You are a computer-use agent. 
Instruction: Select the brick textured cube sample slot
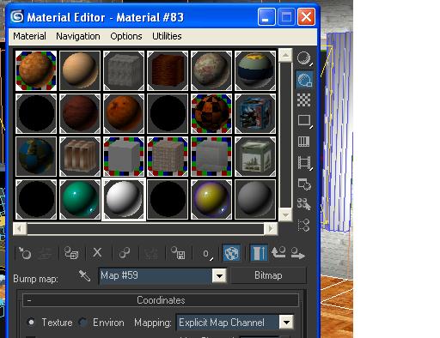[168, 156]
